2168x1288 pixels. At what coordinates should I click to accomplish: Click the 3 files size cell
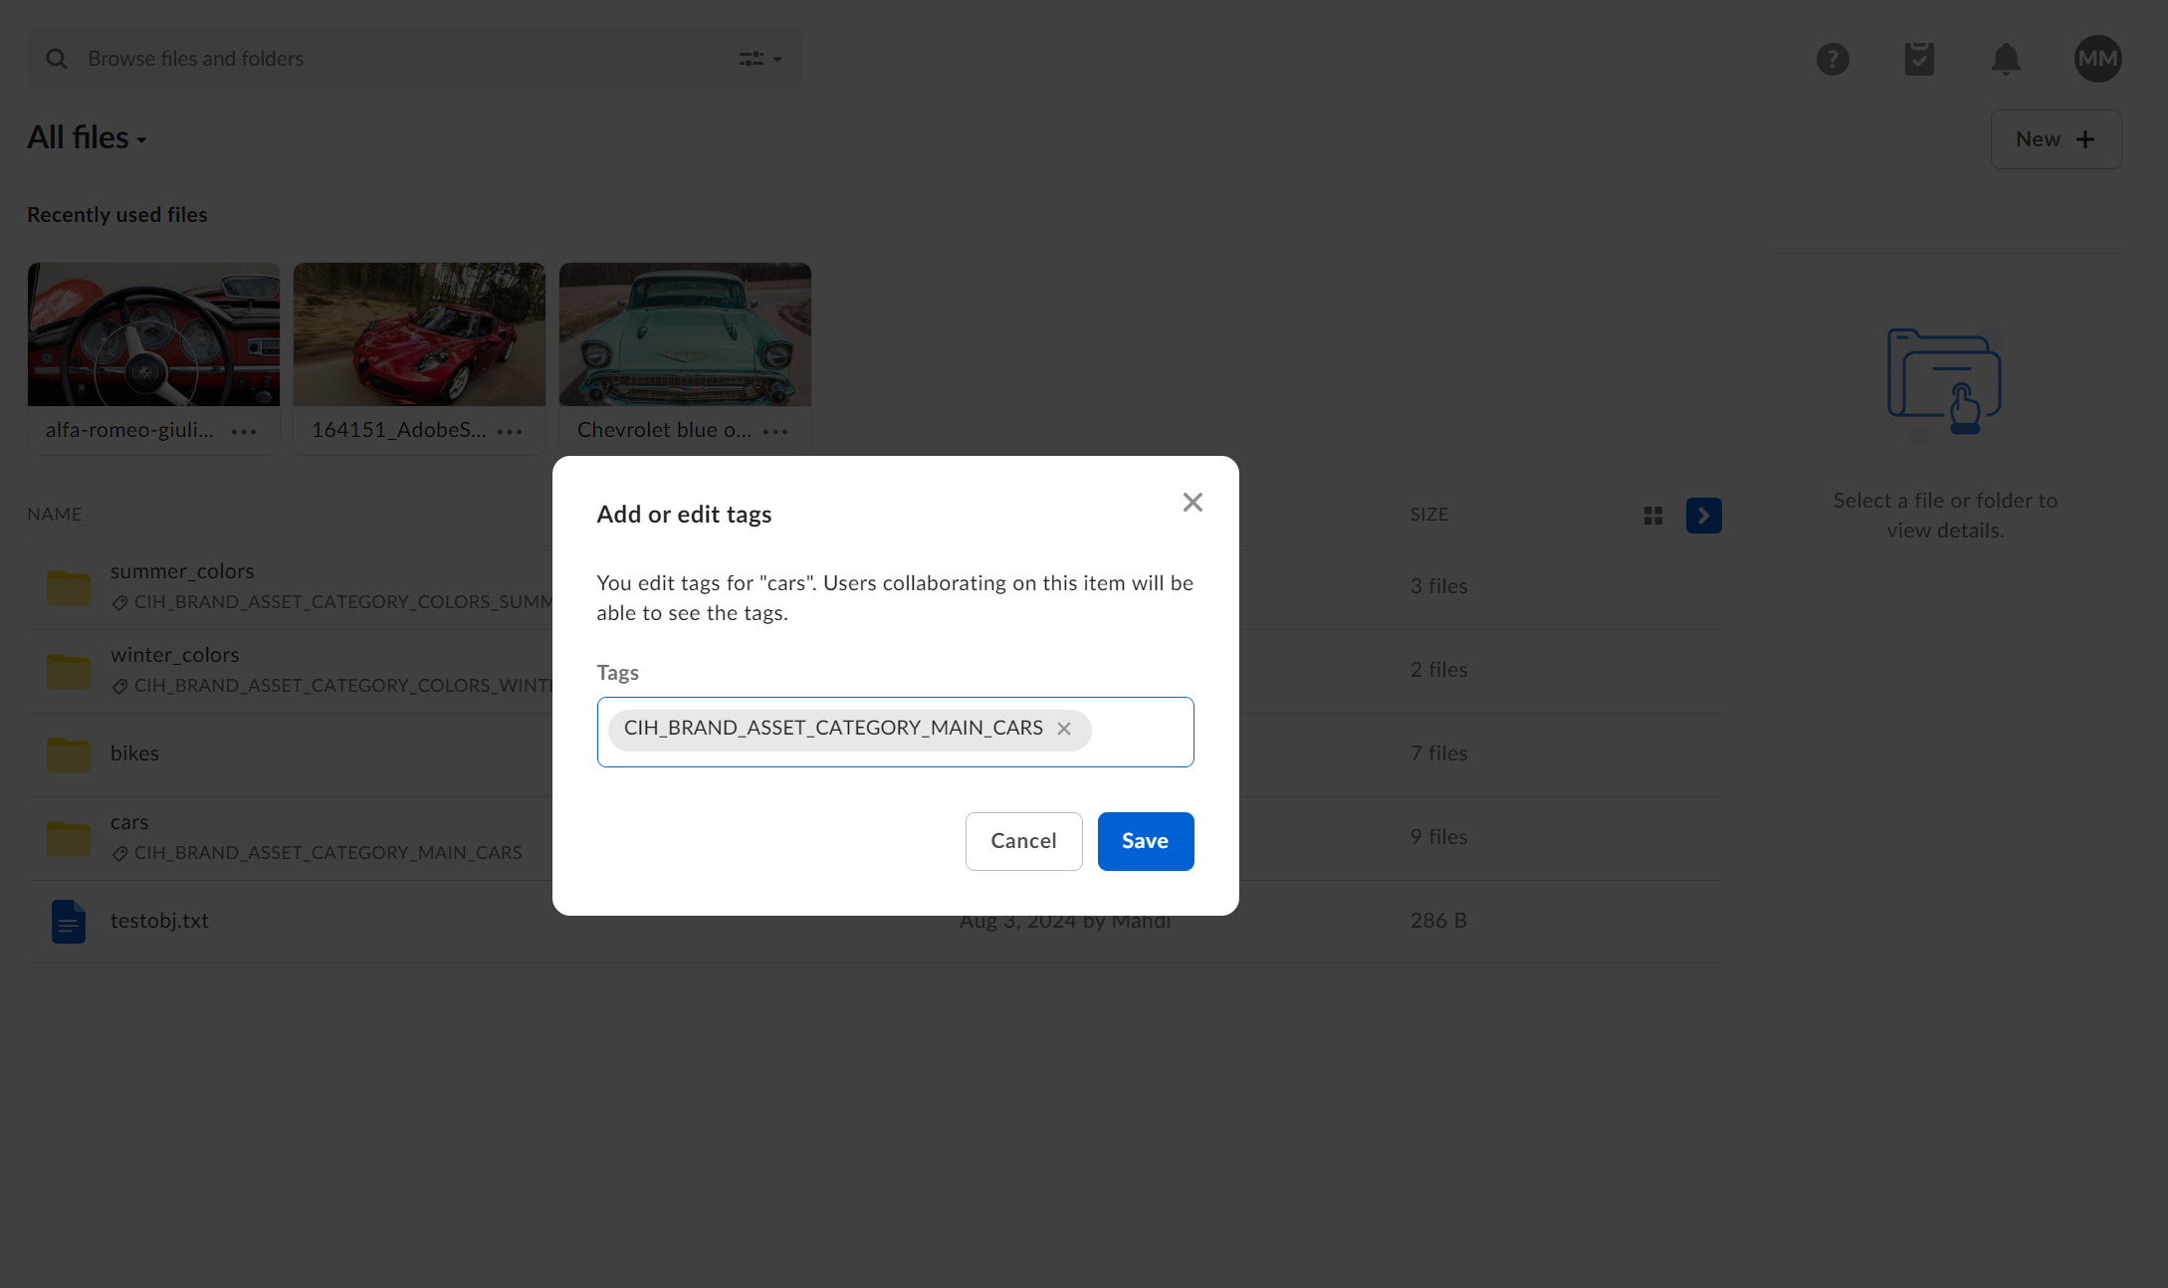click(x=1438, y=586)
